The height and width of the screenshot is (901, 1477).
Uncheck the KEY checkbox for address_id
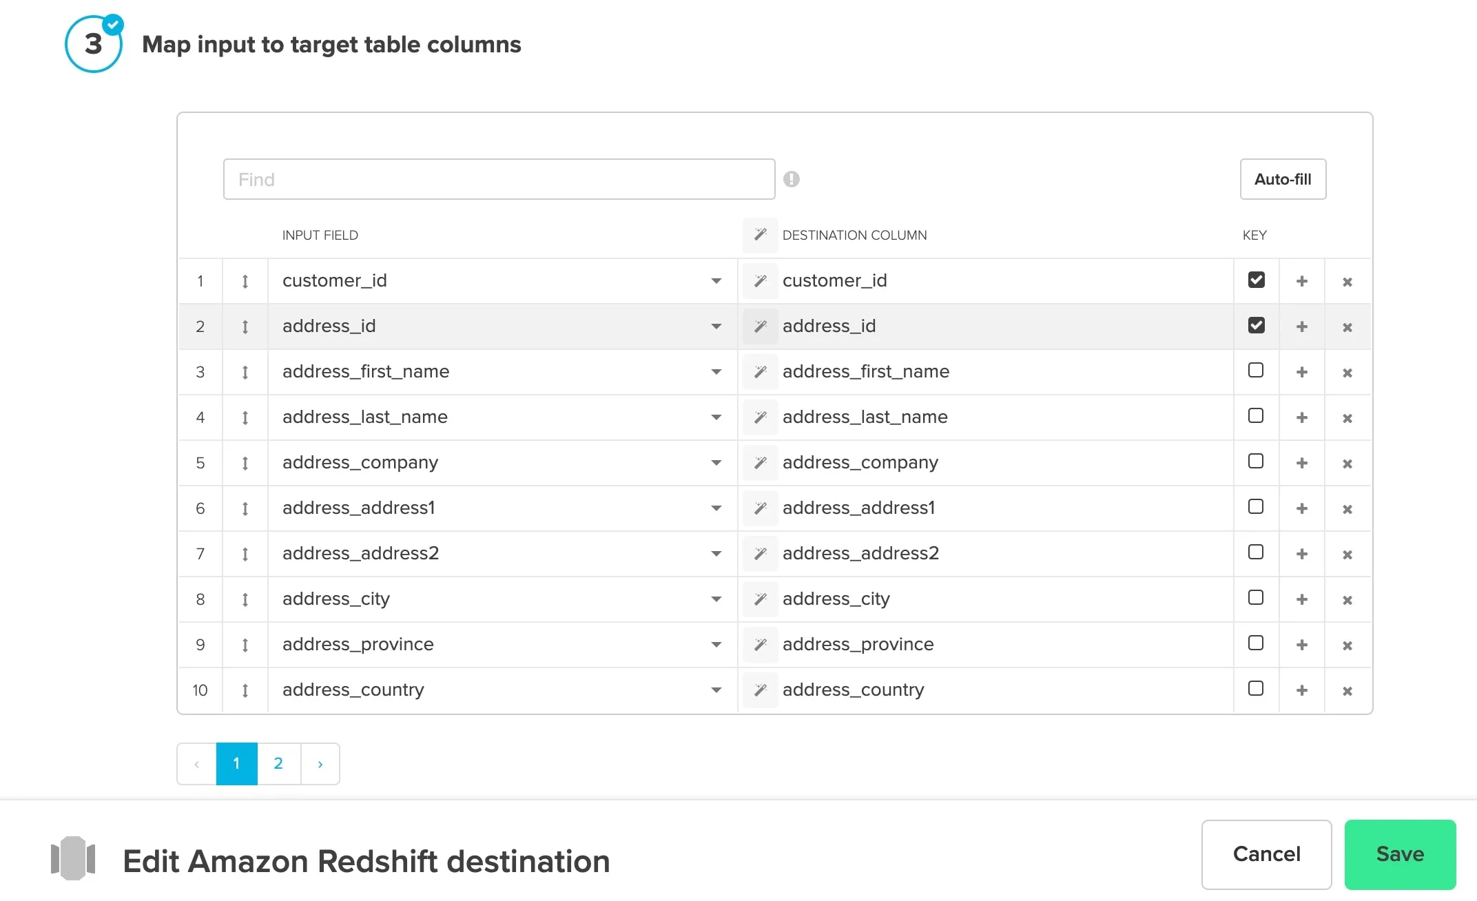pos(1256,325)
